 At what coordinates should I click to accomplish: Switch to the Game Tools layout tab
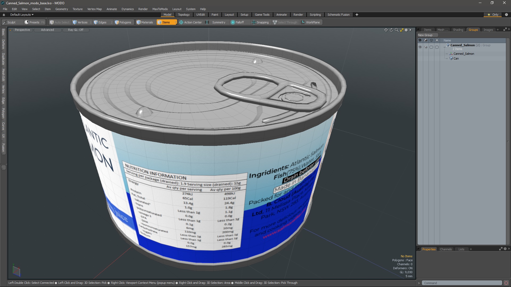click(262, 15)
